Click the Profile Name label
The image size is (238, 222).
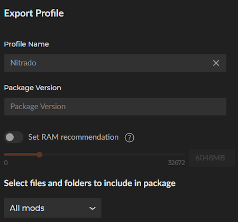26,44
